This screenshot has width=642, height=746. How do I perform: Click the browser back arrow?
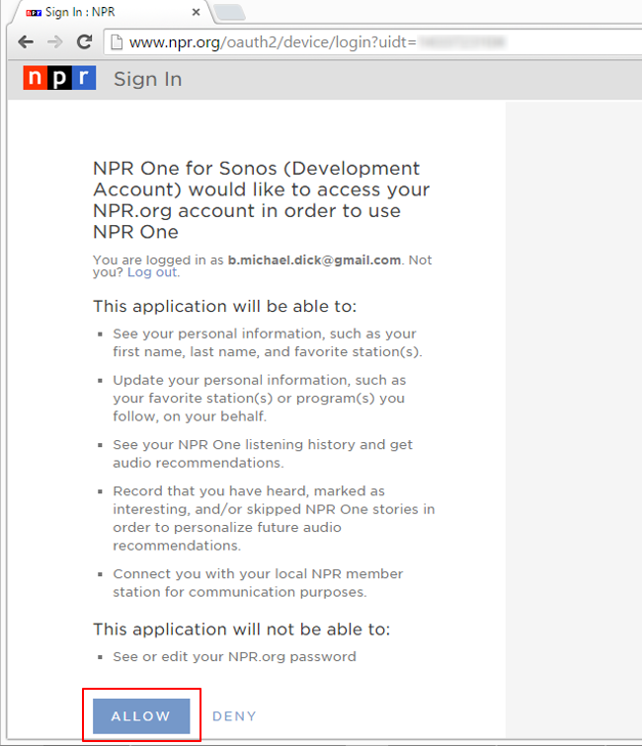(26, 42)
